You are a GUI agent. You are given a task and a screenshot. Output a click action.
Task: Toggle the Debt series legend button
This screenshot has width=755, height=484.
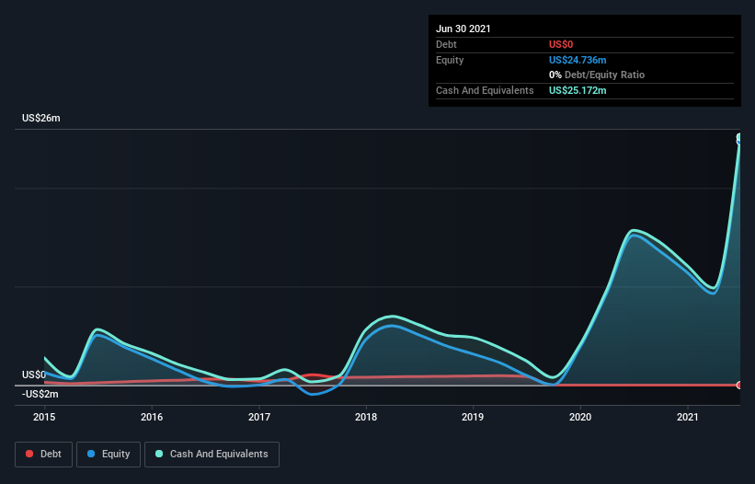click(44, 455)
